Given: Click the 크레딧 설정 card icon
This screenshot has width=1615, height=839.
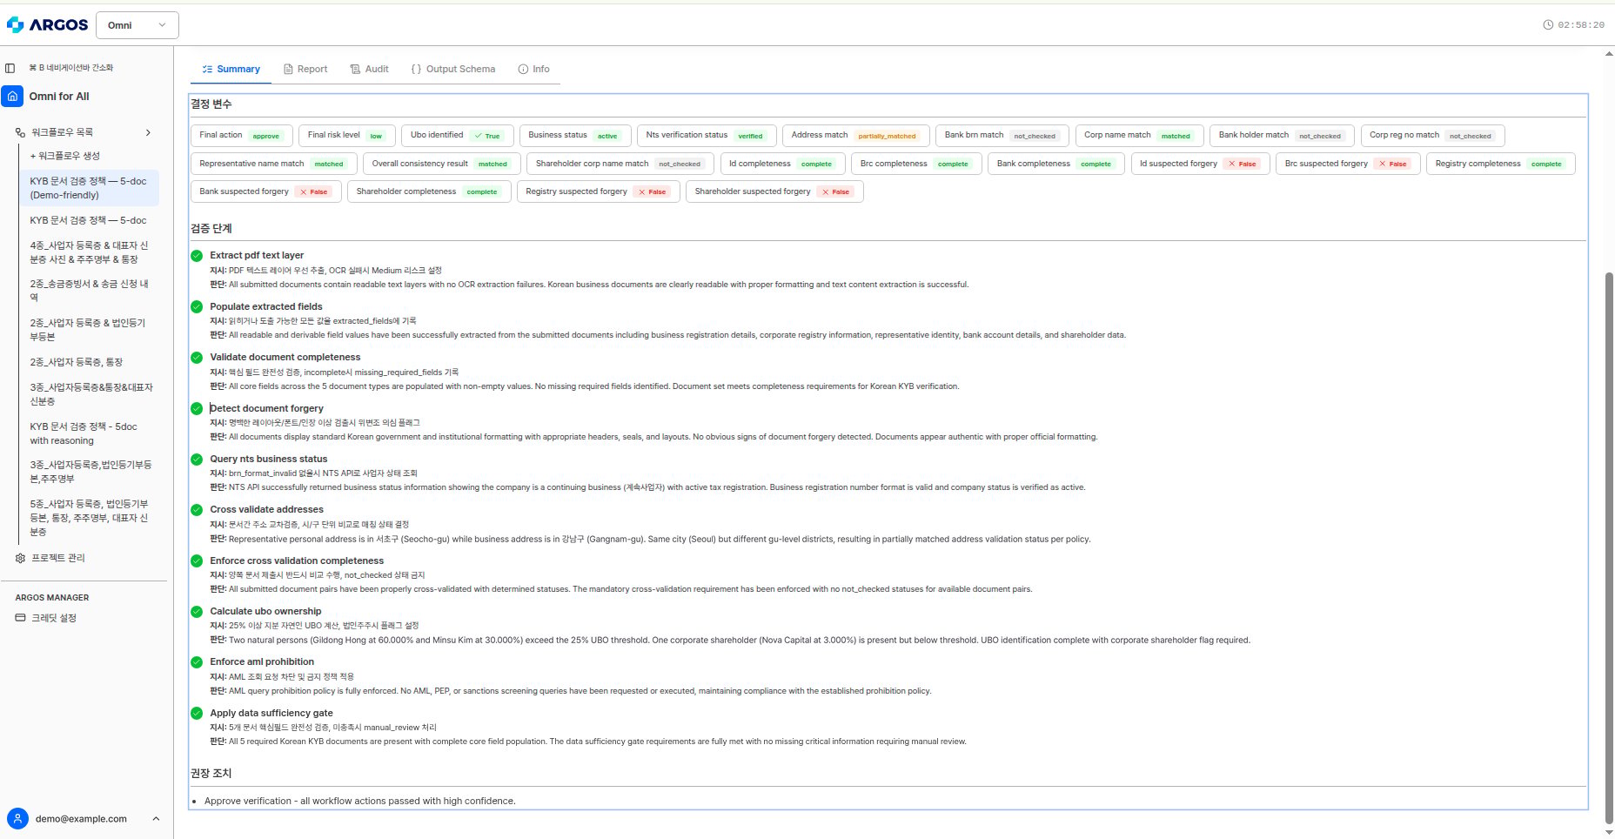Looking at the screenshot, I should click(20, 618).
